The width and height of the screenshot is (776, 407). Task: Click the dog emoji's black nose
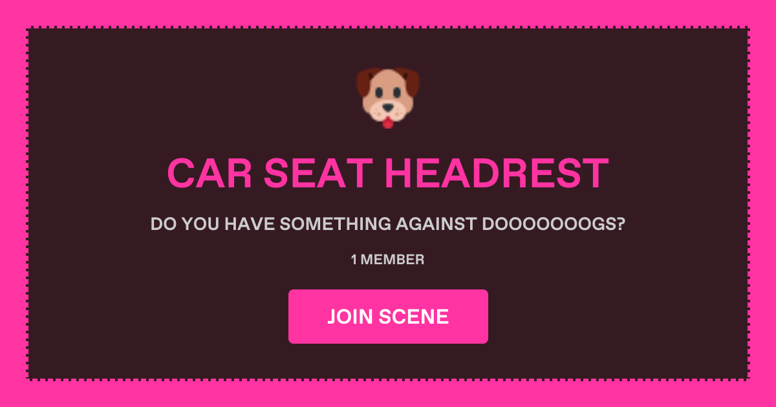(x=387, y=108)
